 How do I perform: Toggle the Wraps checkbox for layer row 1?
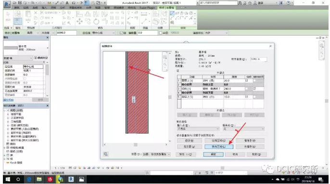pyautogui.click(x=246, y=81)
